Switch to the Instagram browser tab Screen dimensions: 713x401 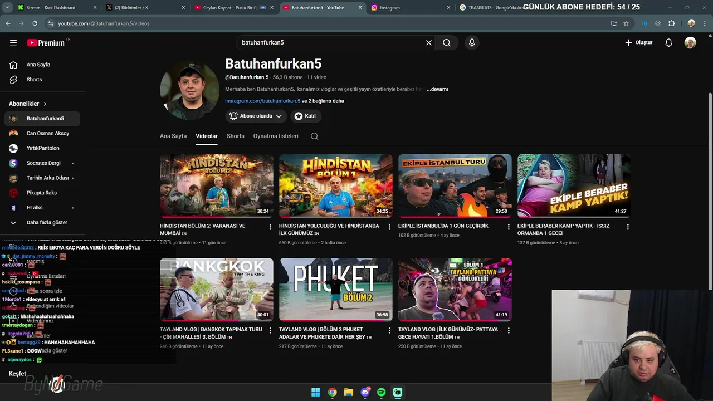pos(409,8)
